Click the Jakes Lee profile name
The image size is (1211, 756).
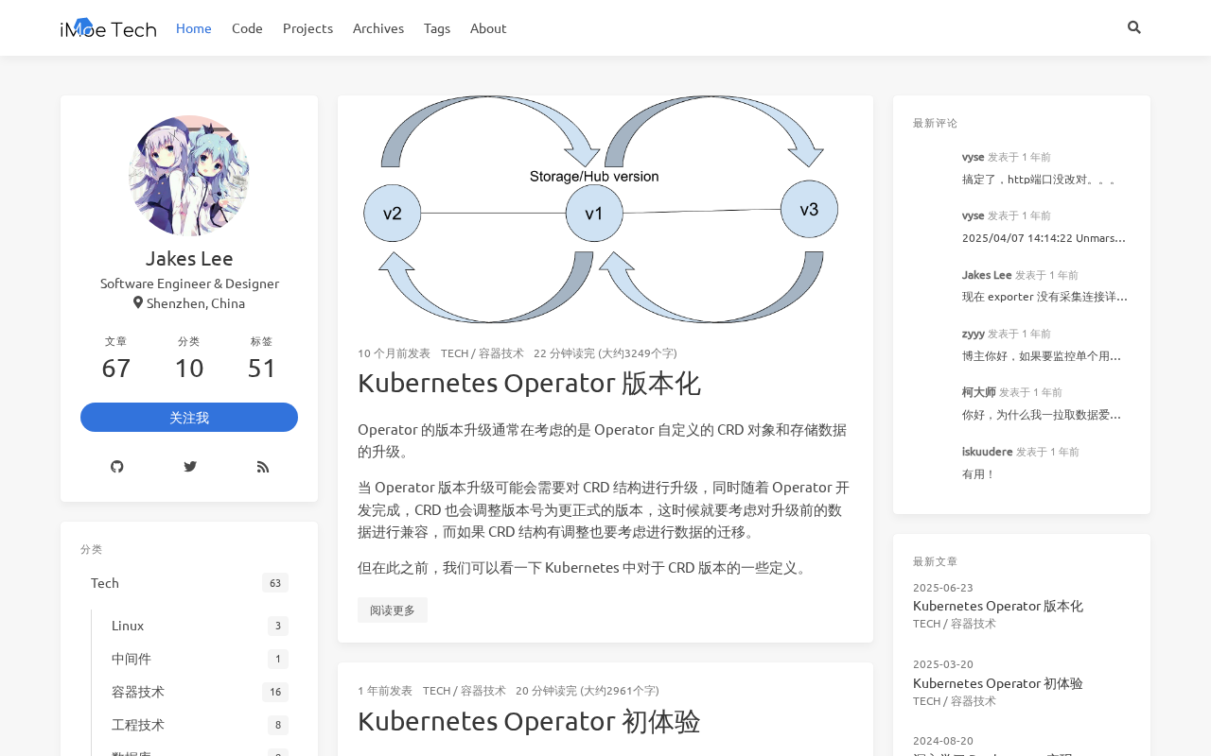point(189,258)
